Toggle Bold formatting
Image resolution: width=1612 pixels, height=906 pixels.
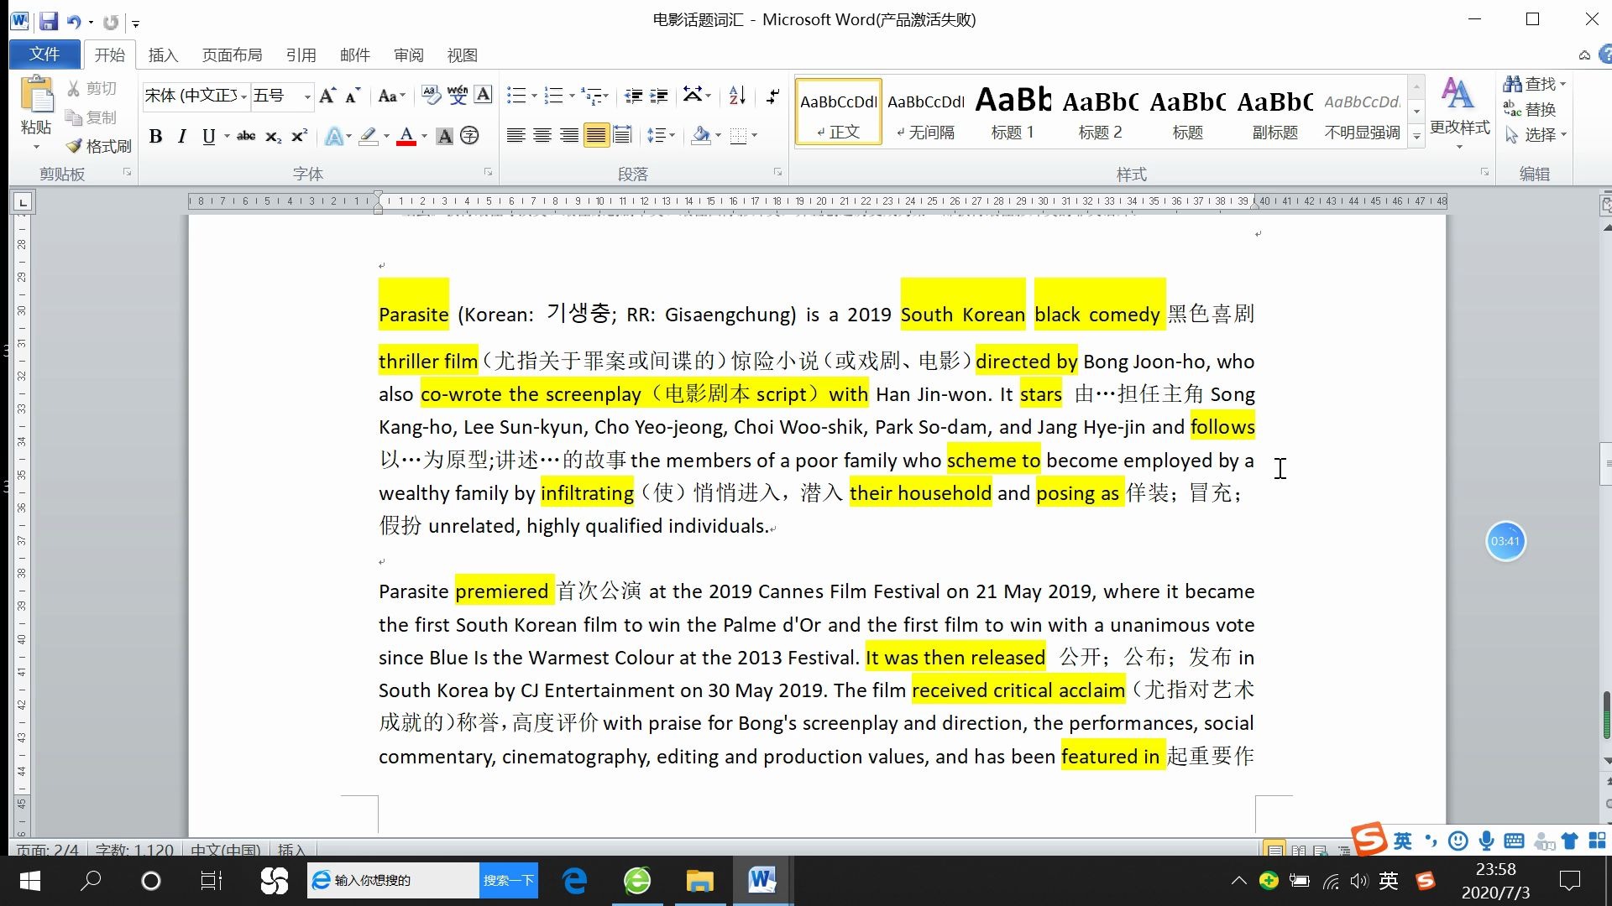point(155,136)
